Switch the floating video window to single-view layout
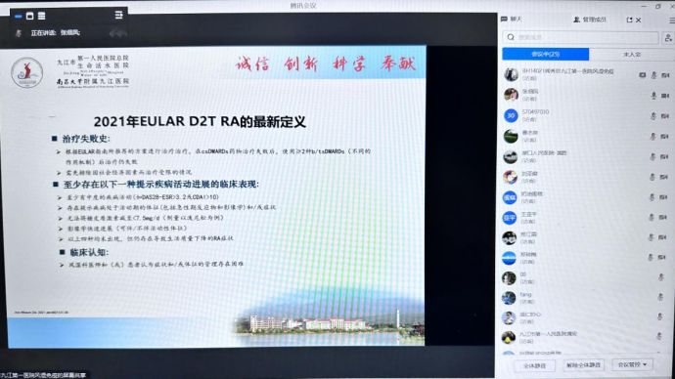This screenshot has width=675, height=379. [x=29, y=16]
